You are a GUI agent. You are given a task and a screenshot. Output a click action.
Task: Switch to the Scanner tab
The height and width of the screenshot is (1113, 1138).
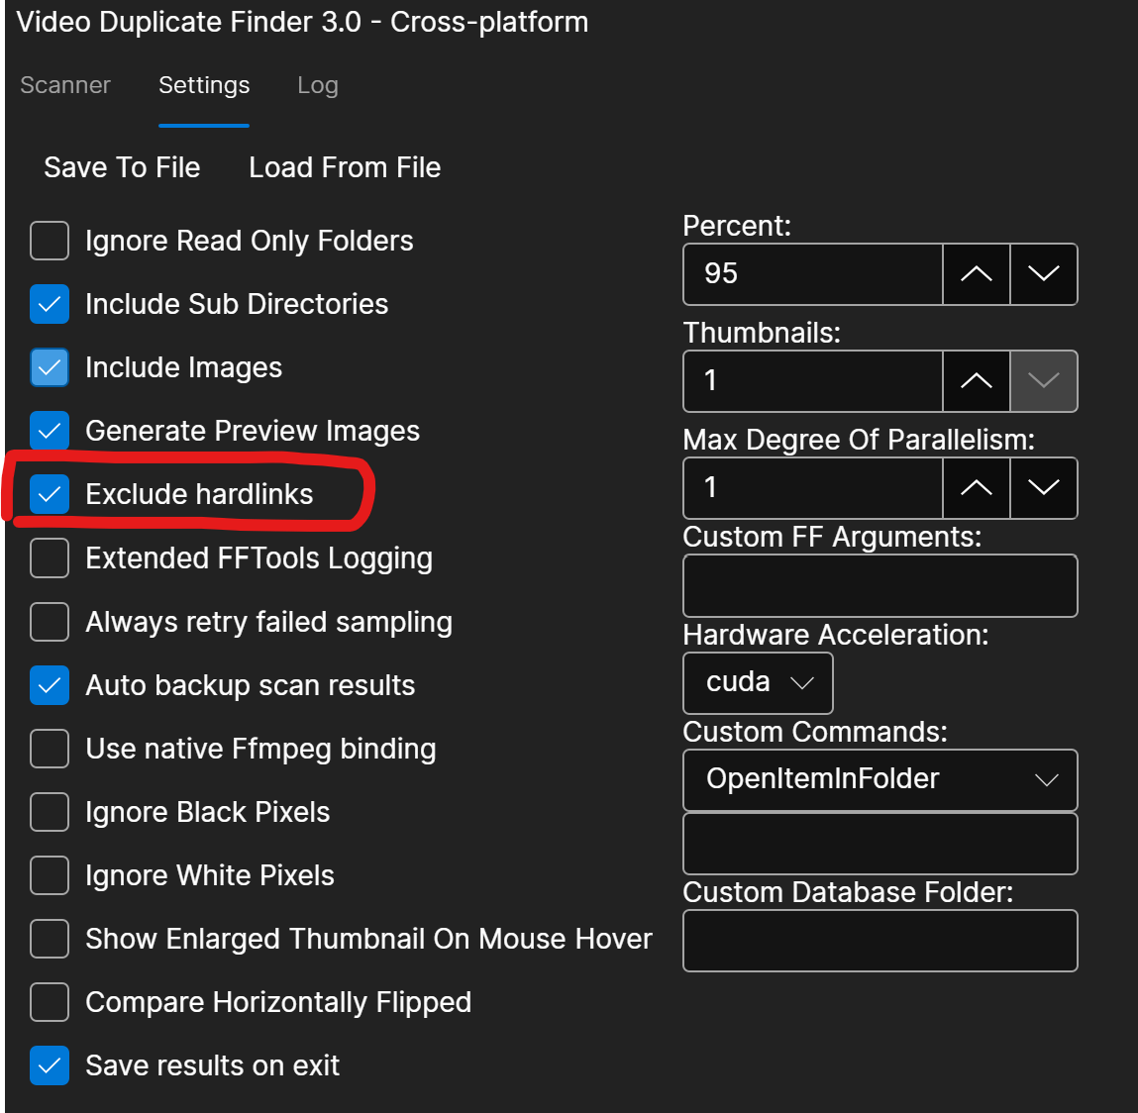click(x=64, y=85)
